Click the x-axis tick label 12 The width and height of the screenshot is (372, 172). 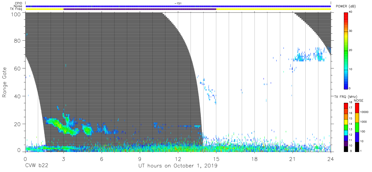(x=178, y=159)
